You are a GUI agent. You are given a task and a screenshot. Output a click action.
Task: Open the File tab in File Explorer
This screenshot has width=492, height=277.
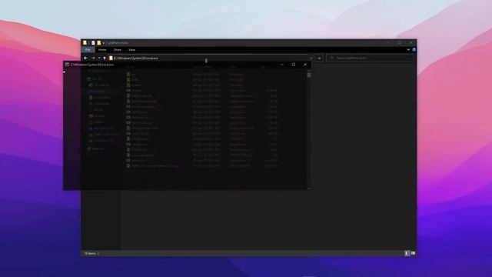[x=88, y=50]
